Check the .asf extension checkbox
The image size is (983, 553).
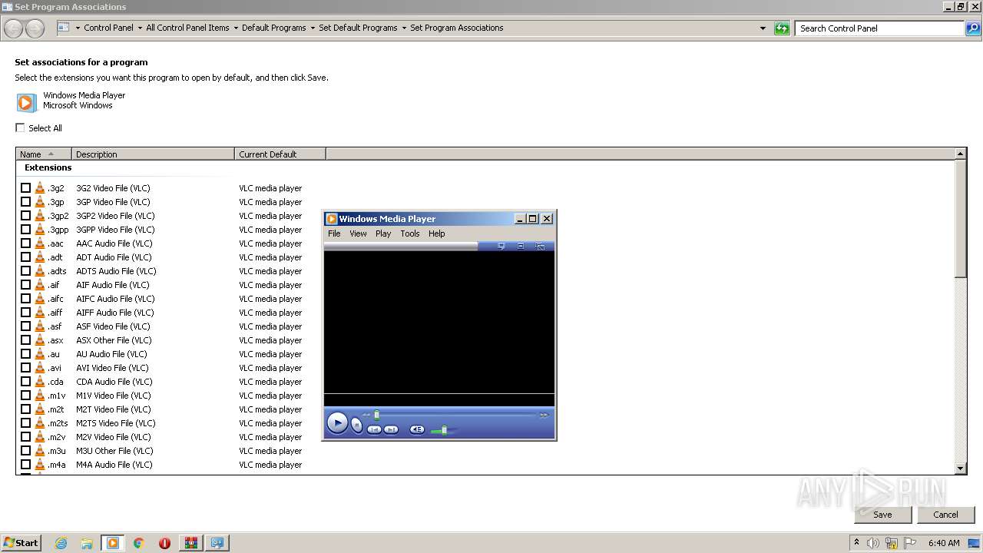[x=25, y=326]
